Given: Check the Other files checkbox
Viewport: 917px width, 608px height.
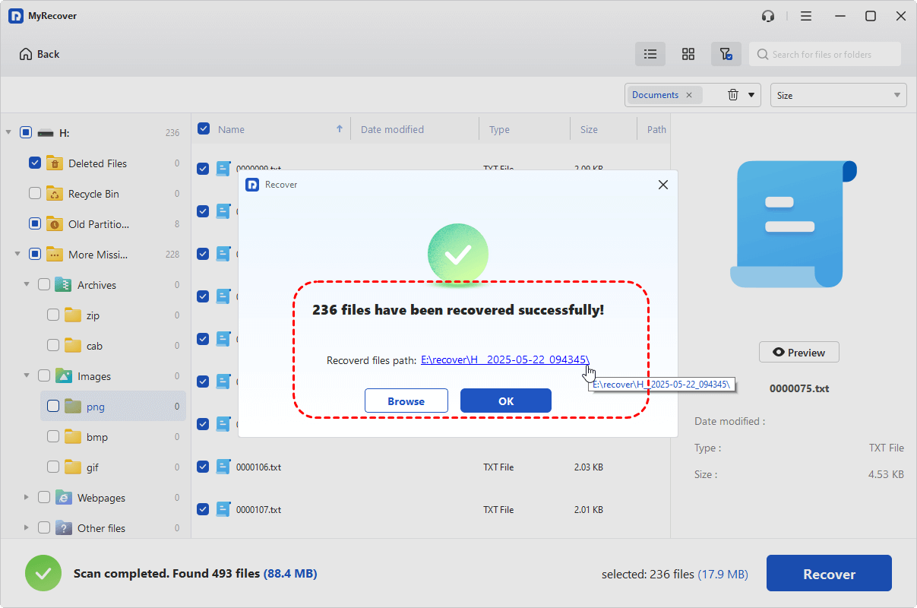Looking at the screenshot, I should point(44,527).
